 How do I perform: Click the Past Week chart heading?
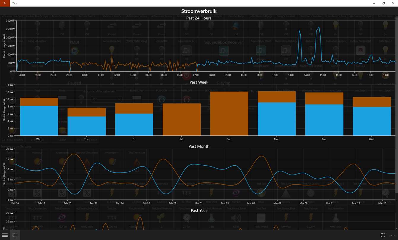[x=199, y=82]
